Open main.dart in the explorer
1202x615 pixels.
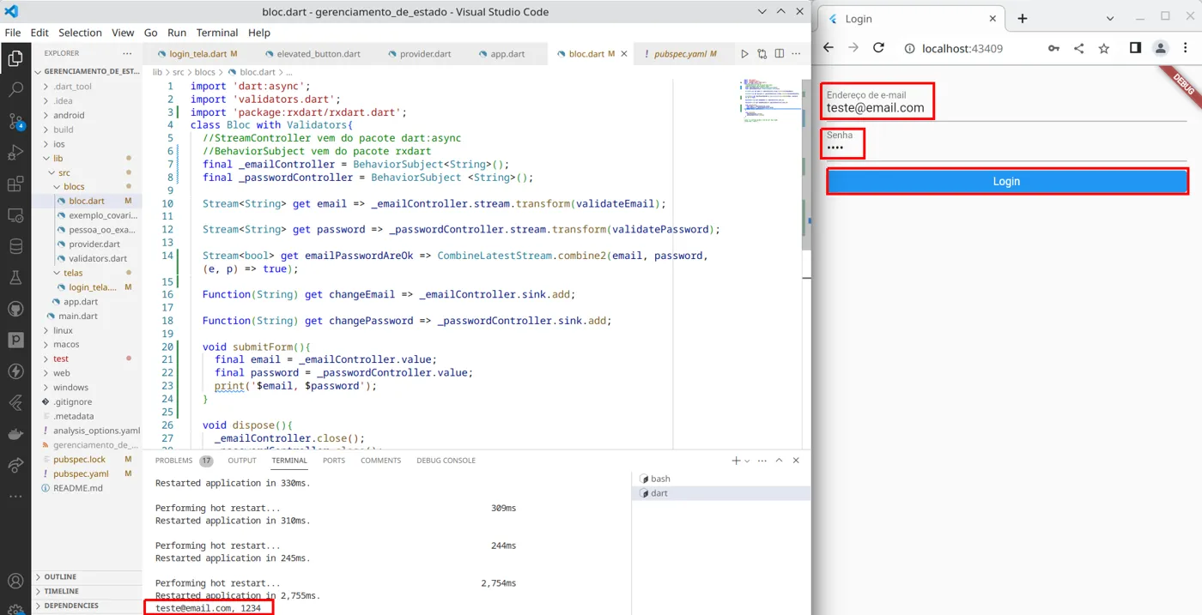tap(78, 317)
